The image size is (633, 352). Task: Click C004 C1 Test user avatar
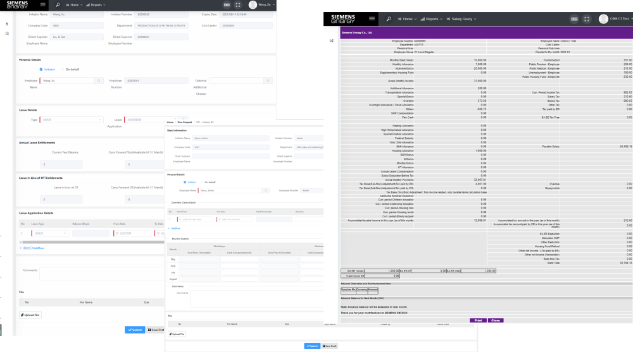603,19
